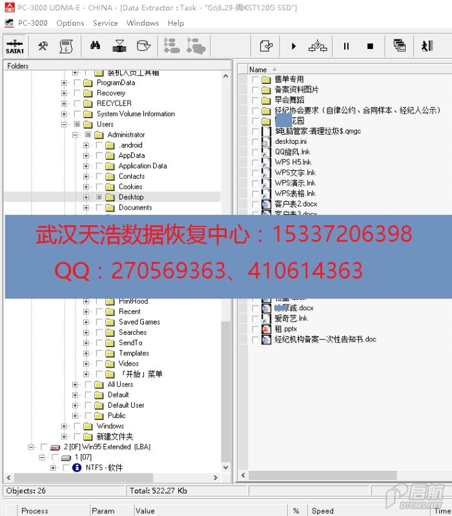
Task: Check the box next to desktop.ini file
Action: (255, 142)
